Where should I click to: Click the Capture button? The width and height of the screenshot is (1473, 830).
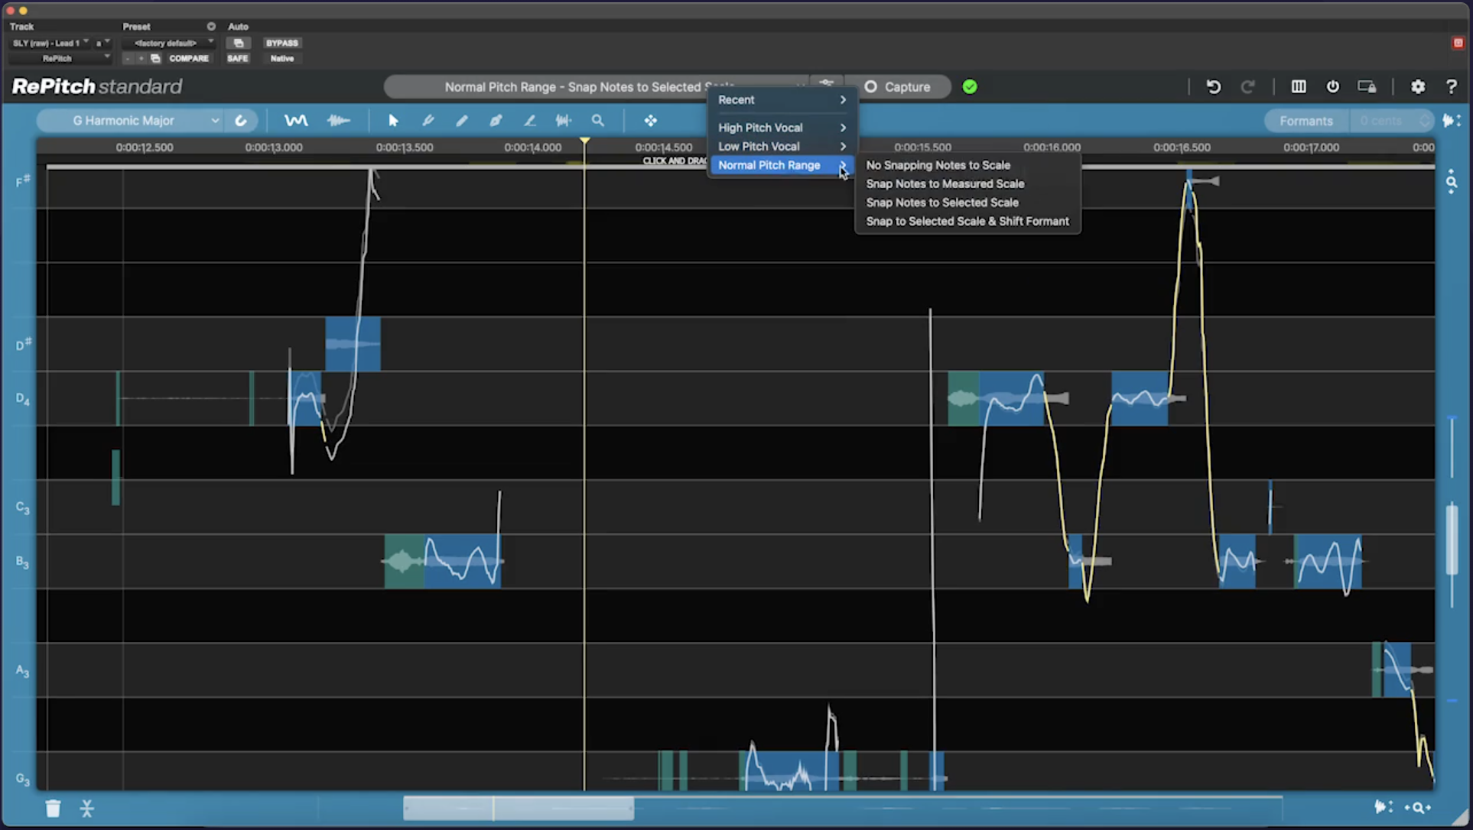898,87
